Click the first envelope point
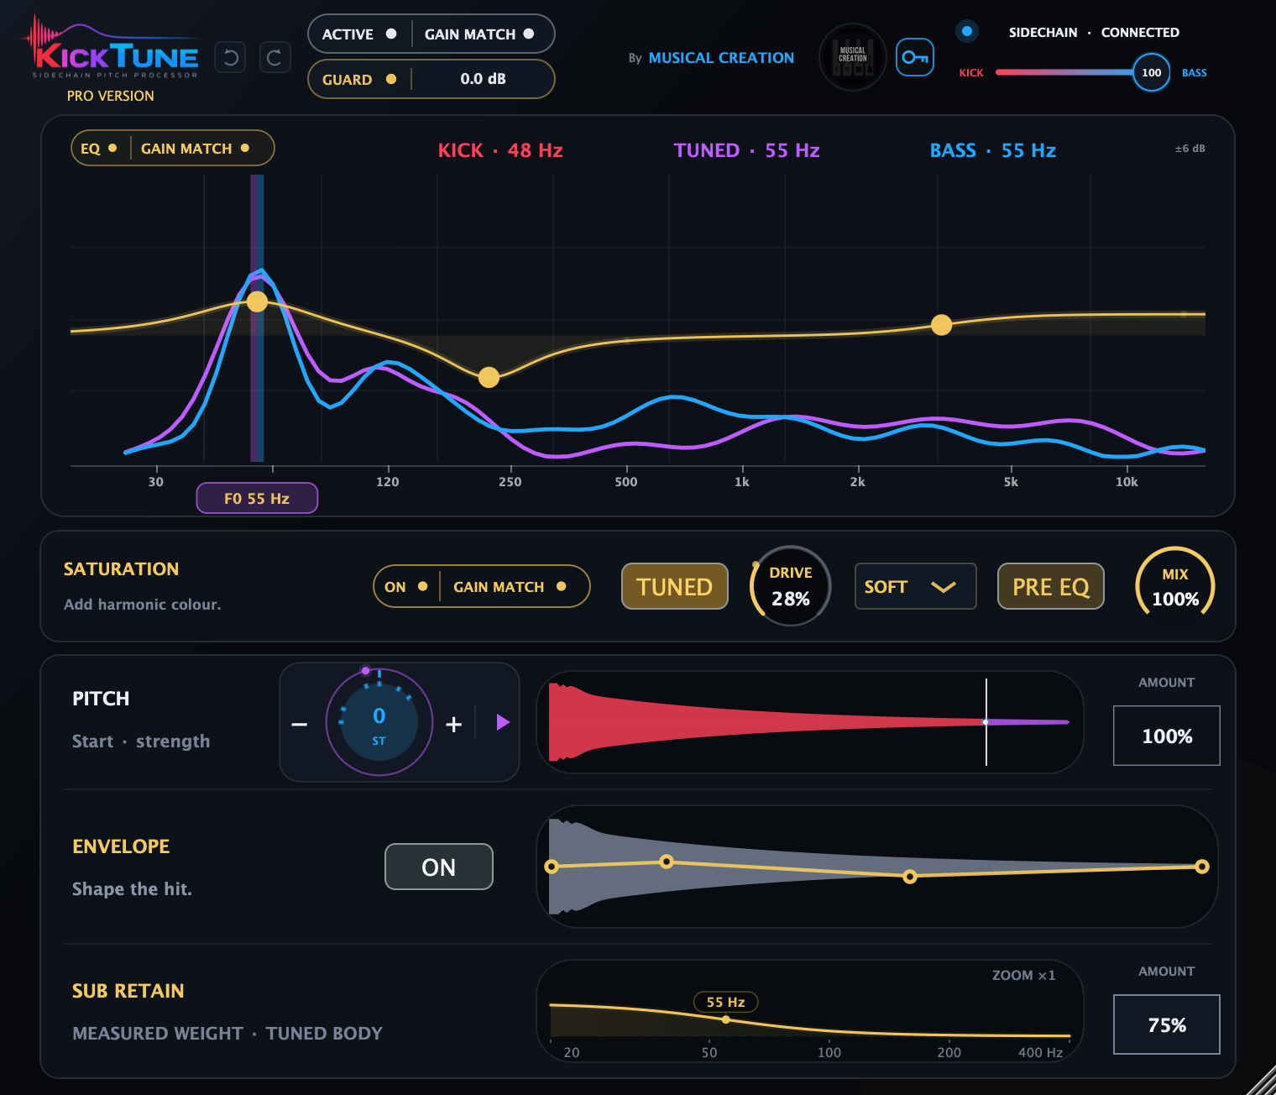This screenshot has height=1095, width=1276. [x=552, y=867]
